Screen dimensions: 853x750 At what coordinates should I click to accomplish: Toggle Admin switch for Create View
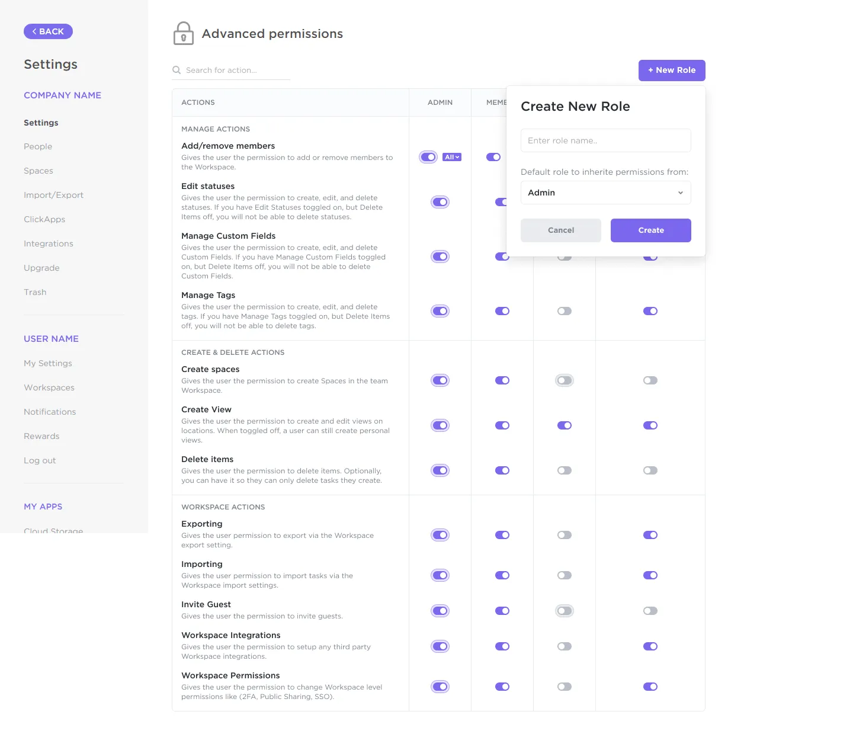tap(440, 425)
